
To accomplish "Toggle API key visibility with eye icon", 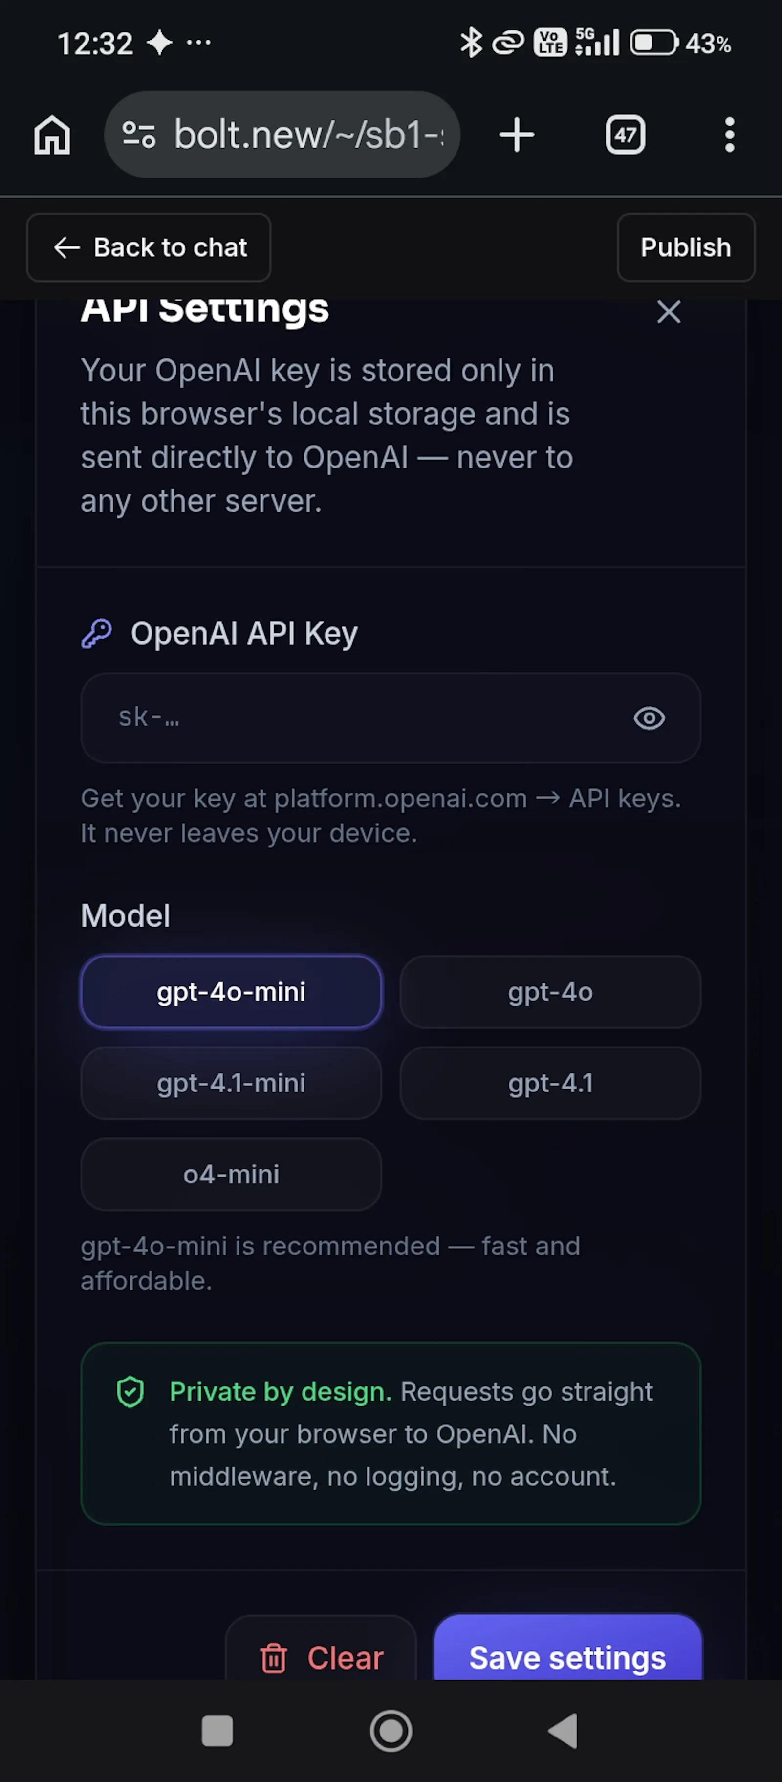I will pyautogui.click(x=649, y=718).
